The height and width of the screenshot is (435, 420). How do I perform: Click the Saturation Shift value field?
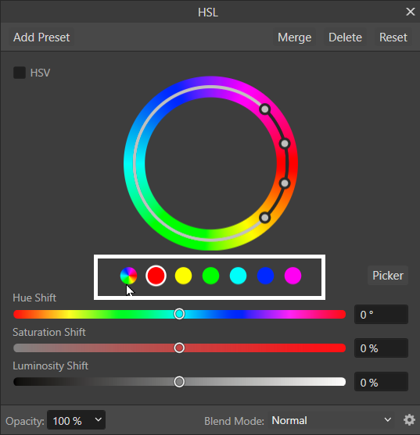coord(381,348)
